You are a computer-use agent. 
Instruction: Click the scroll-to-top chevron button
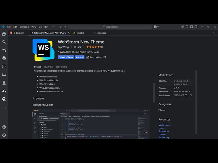146,132
